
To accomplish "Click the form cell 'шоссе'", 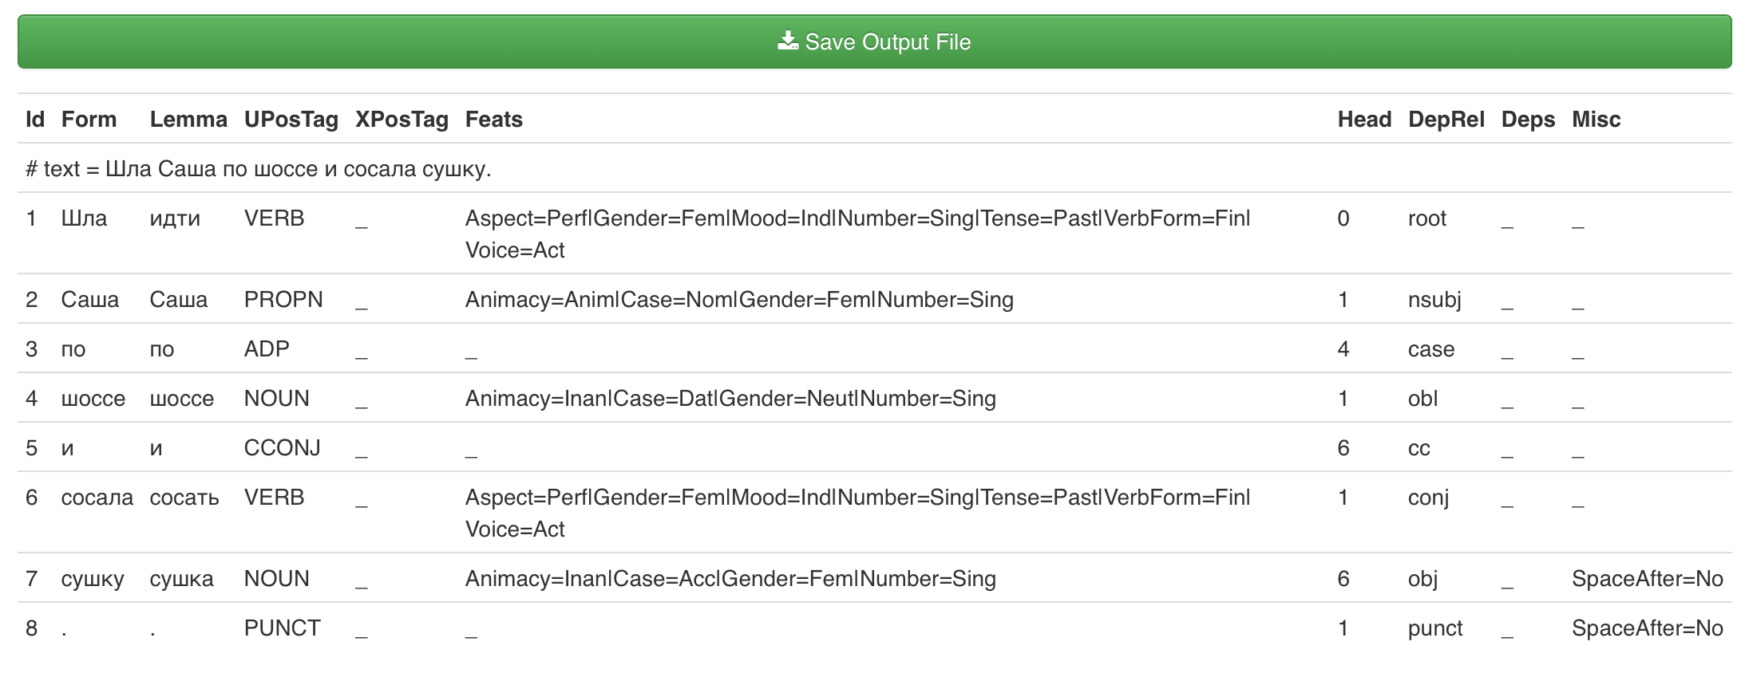I will click(x=93, y=399).
